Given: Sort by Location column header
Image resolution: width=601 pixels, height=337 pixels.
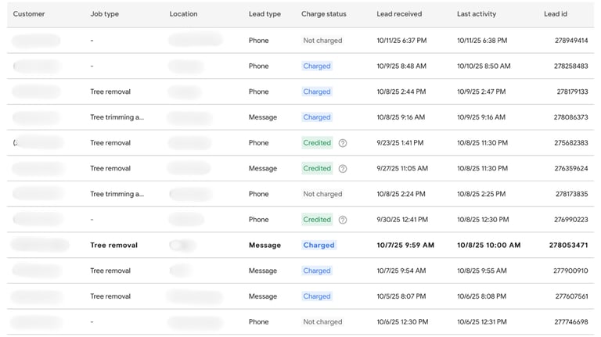Looking at the screenshot, I should [184, 14].
